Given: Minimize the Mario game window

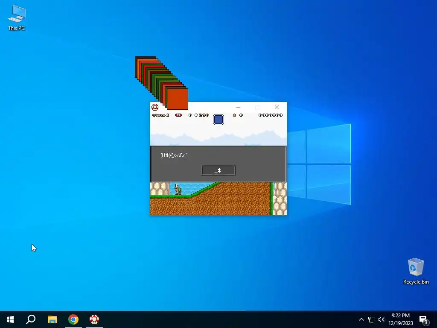Looking at the screenshot, I should 238,107.
